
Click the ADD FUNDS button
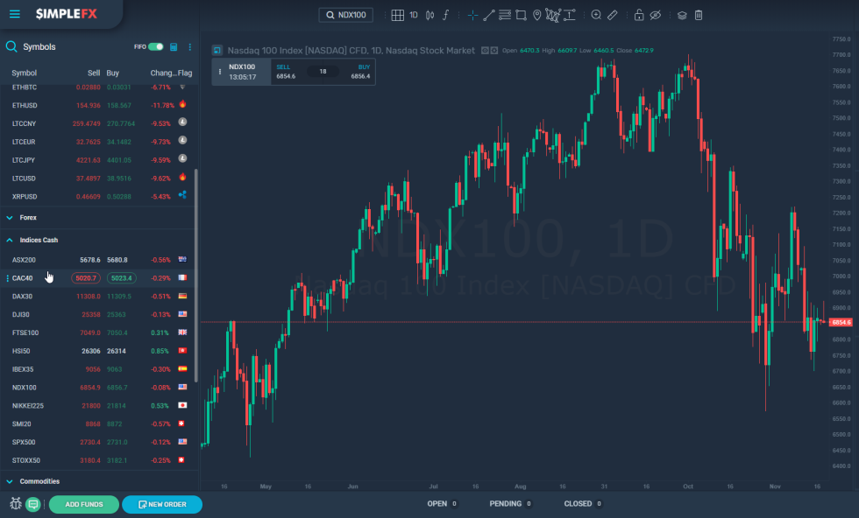click(83, 505)
